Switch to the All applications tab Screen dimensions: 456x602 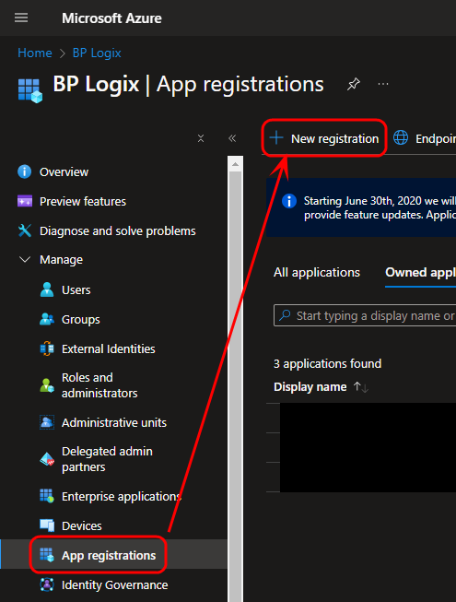pyautogui.click(x=317, y=273)
